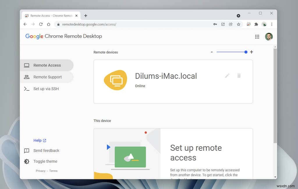Open the Google account profile picture
This screenshot has width=298, height=189.
[269, 36]
